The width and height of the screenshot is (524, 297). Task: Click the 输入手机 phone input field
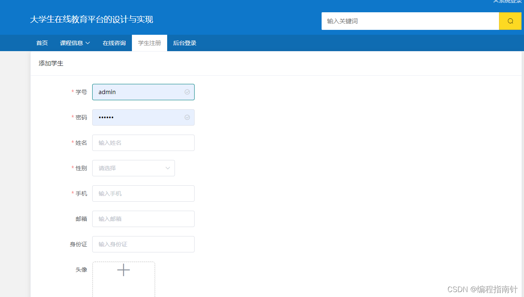143,193
